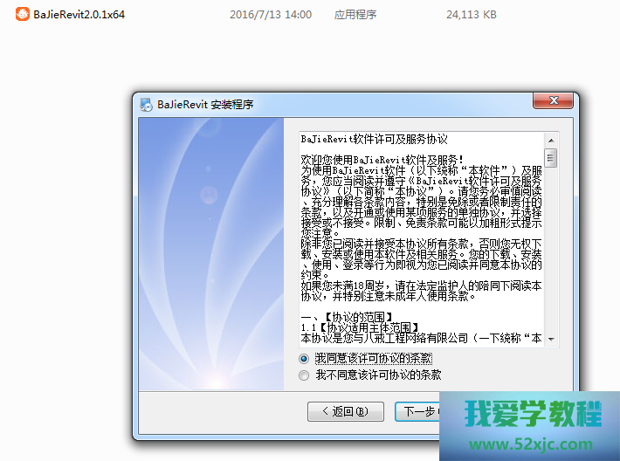
Task: Click the 2016/7/13 14:00 date entry
Action: [270, 15]
